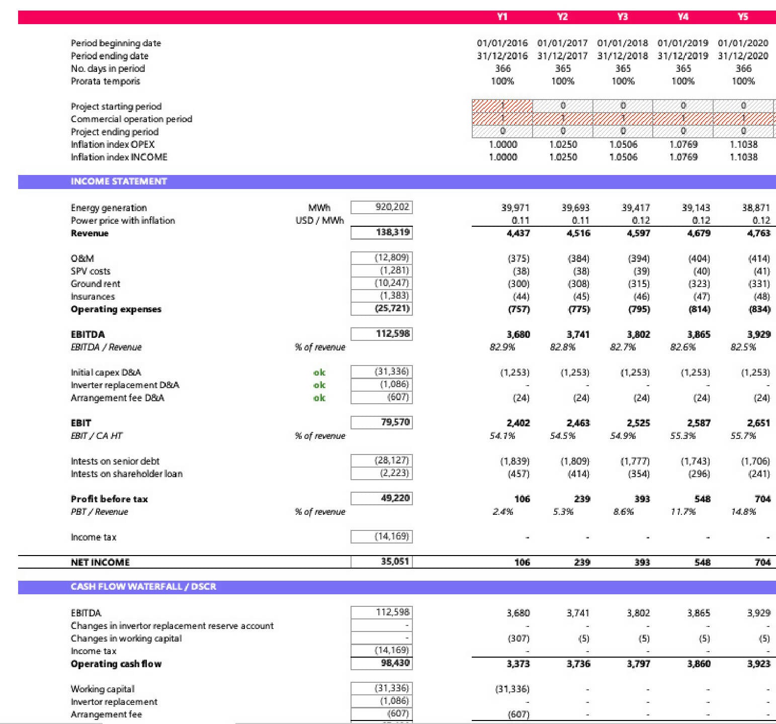Click the ok check for Inverter replacement D&A
776x724 pixels.
(319, 385)
